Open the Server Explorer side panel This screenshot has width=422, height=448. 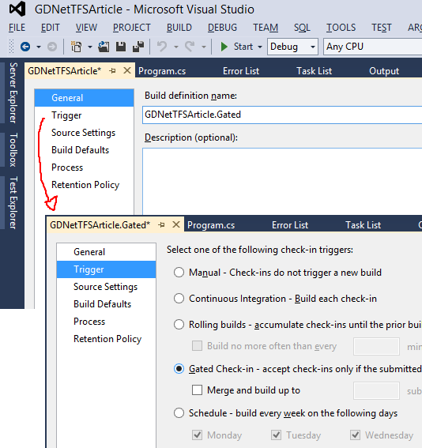coord(13,93)
